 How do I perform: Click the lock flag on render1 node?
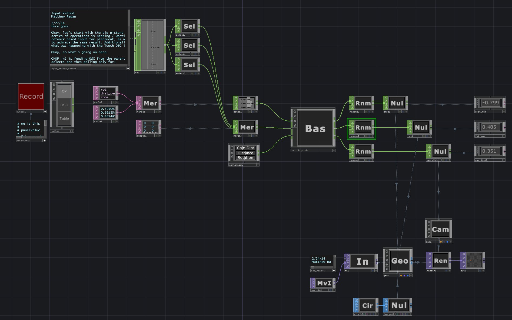coord(430,266)
